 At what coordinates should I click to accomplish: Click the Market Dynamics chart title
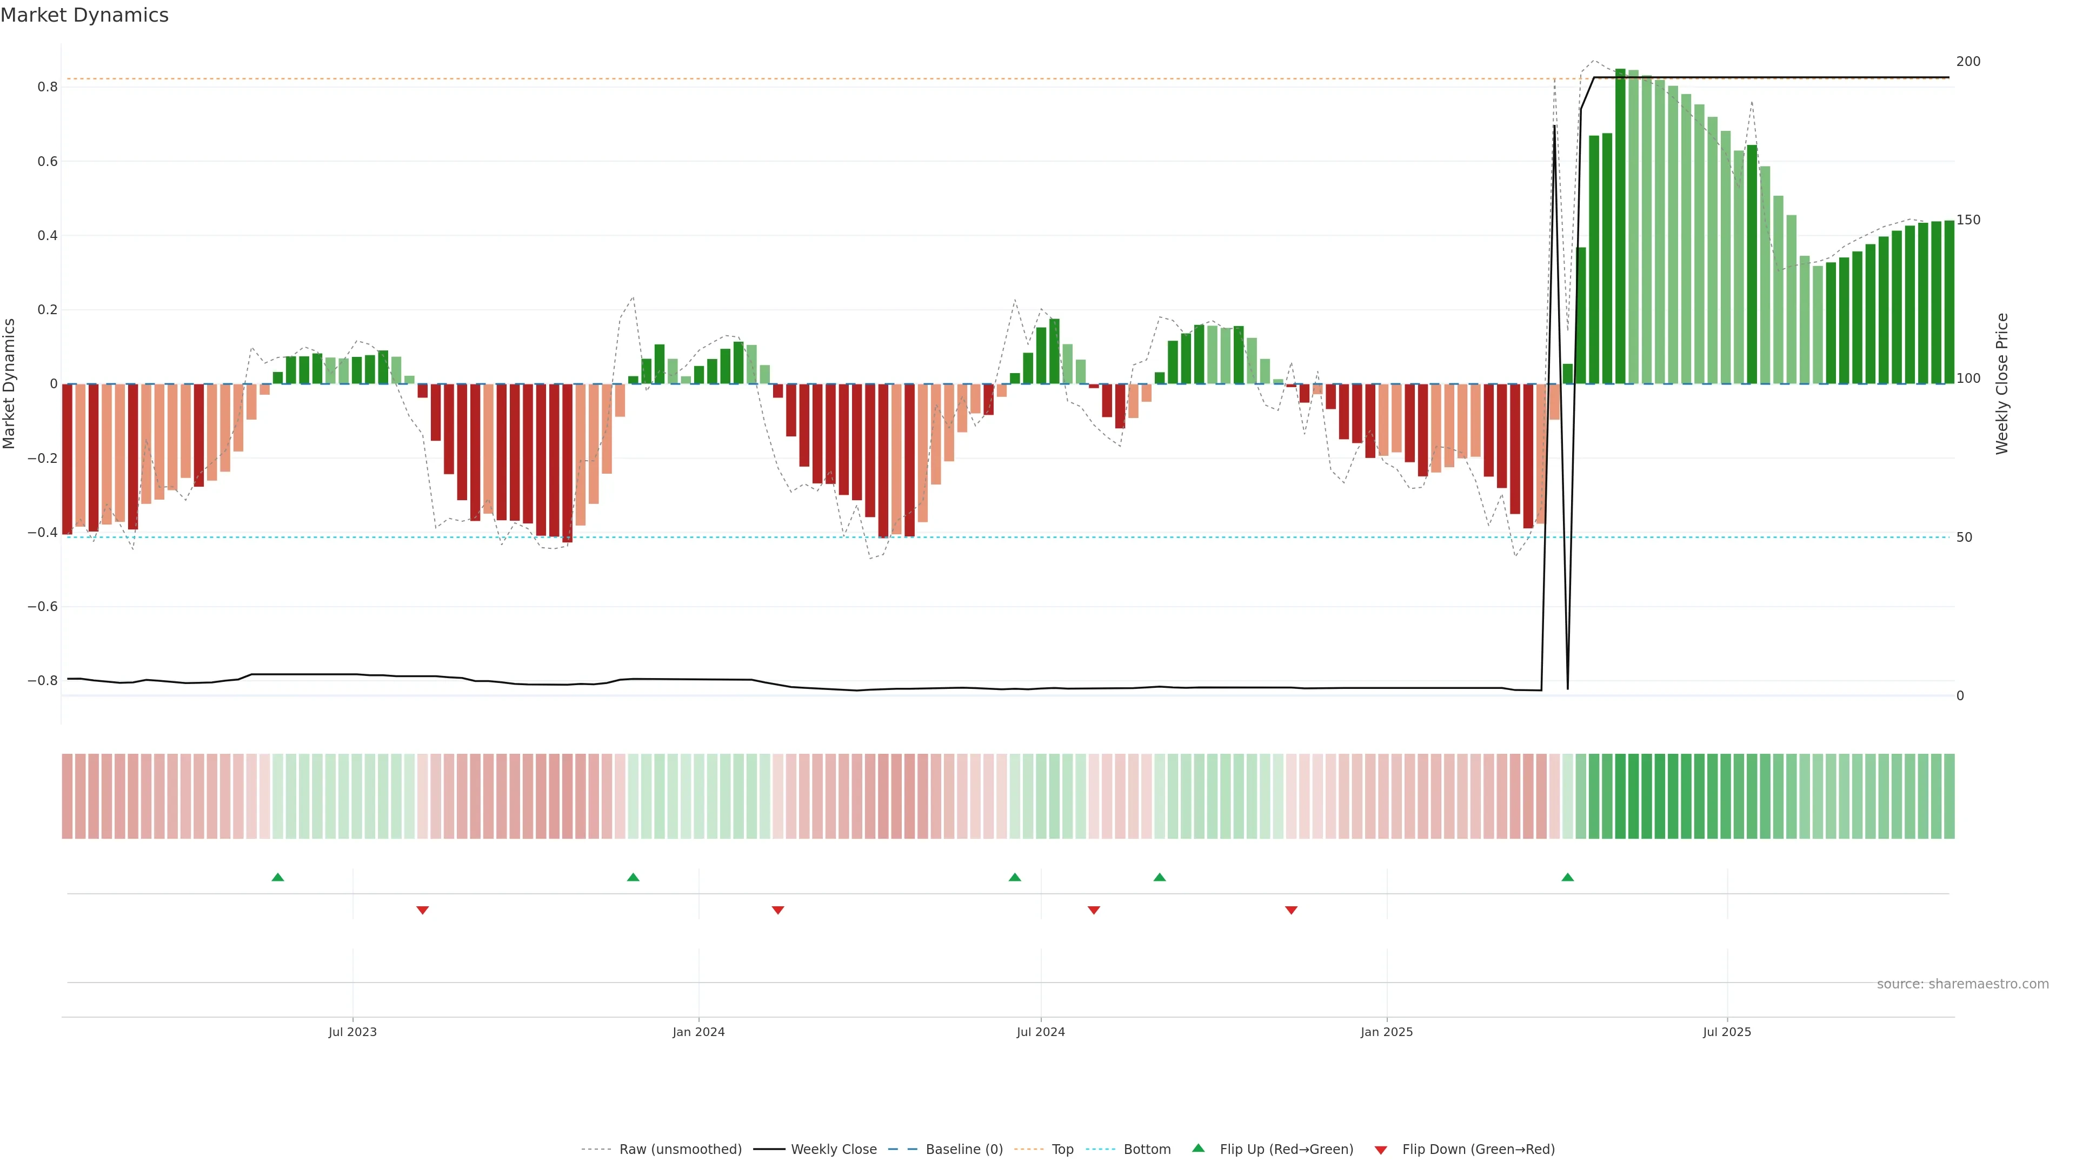pyautogui.click(x=85, y=15)
